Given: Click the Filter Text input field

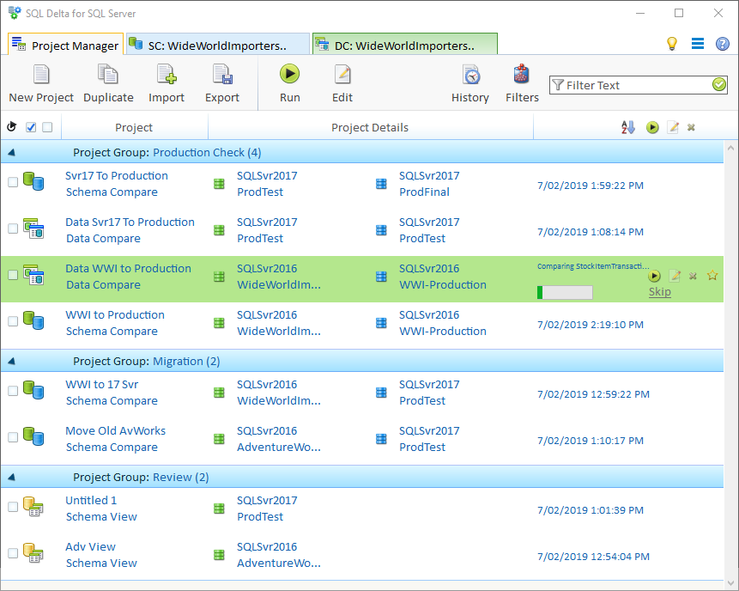Looking at the screenshot, I should click(638, 85).
